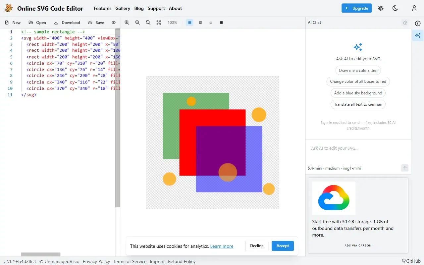Choose "Translate all text to German" suggestion

(358, 104)
